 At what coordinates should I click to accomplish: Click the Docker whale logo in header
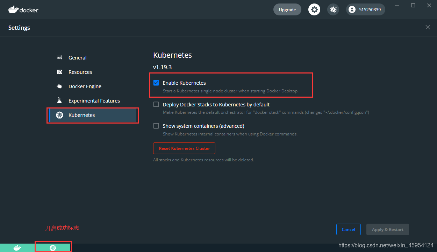(x=13, y=9)
